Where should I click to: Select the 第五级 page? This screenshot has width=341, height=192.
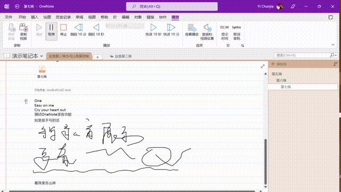(277, 74)
